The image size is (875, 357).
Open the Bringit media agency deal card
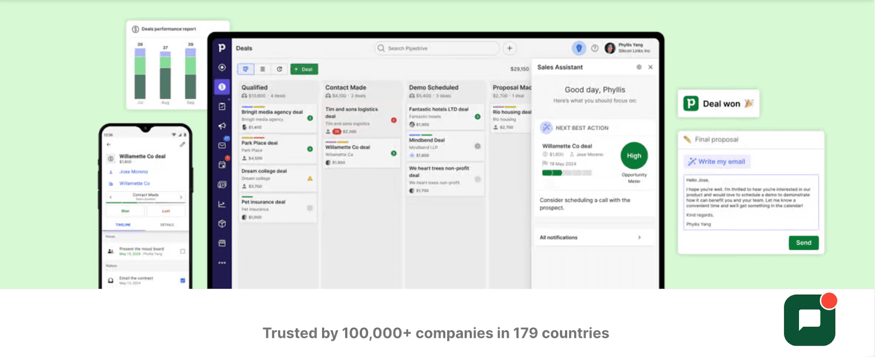pyautogui.click(x=278, y=119)
